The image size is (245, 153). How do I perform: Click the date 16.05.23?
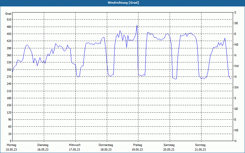(x=43, y=150)
